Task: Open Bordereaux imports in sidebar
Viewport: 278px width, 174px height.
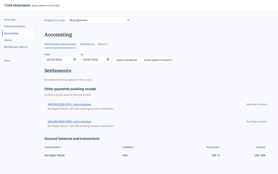Action: (x=16, y=47)
